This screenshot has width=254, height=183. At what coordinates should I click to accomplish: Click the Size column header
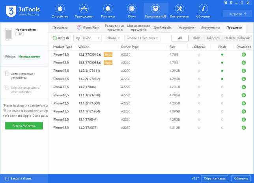[x=172, y=47]
